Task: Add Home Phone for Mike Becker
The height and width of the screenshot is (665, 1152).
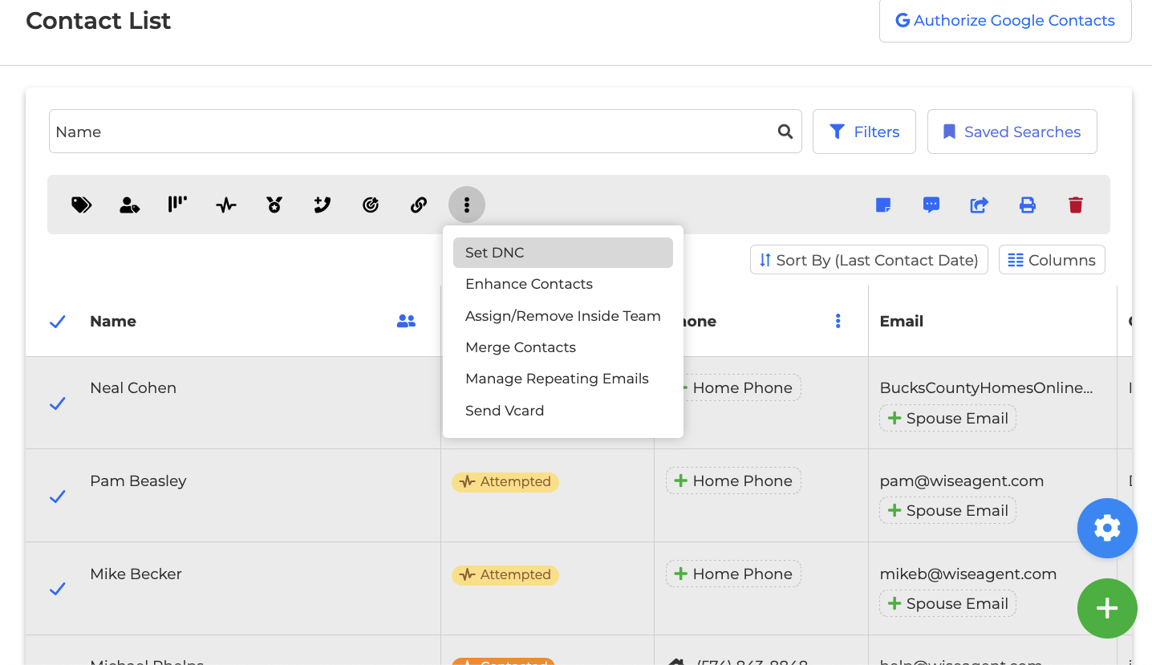Action: pyautogui.click(x=733, y=574)
